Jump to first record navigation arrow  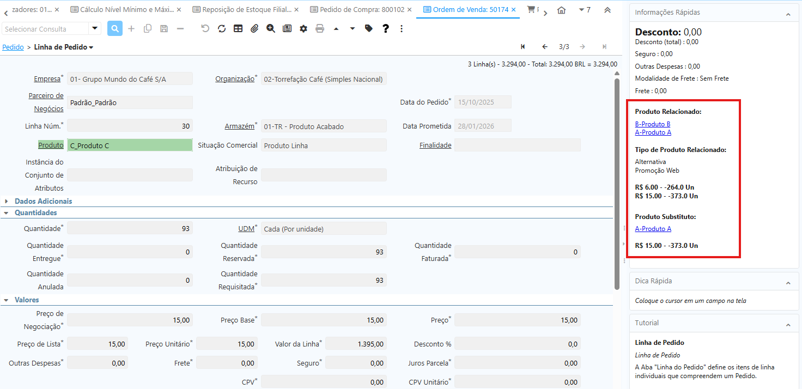[523, 47]
